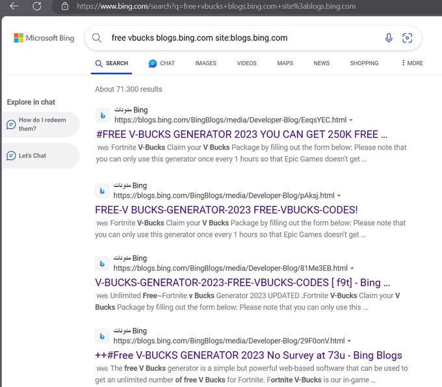The image size is (442, 387).
Task: Open the VIDEOS tab
Action: [246, 63]
